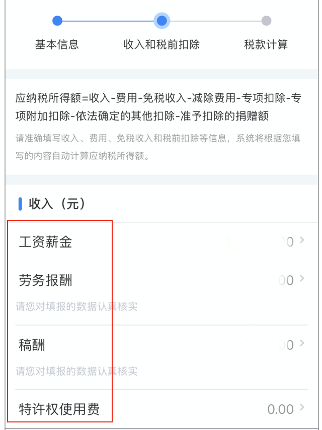Image resolution: width=322 pixels, height=430 pixels.
Task: Click the 收入和税前扣除 step dot
Action: 162,21
